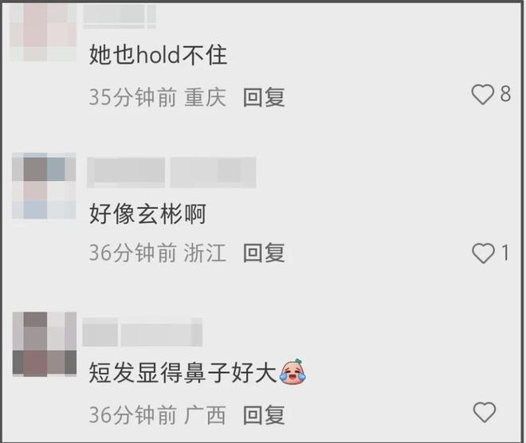Like the "短发显得鼻子好大" comment
The height and width of the screenshot is (443, 526).
[x=484, y=412]
